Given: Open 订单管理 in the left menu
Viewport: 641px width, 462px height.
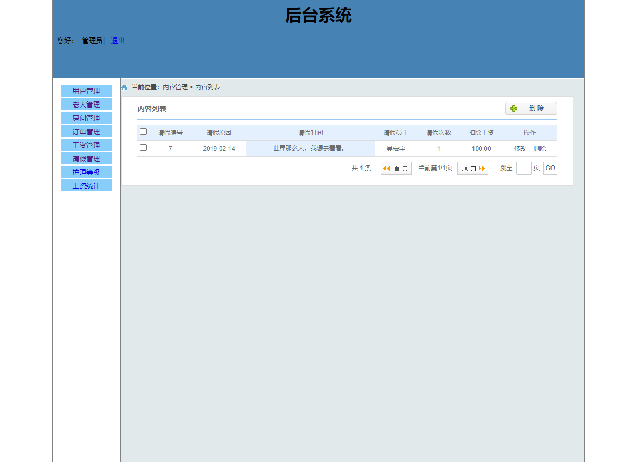Looking at the screenshot, I should click(x=86, y=131).
